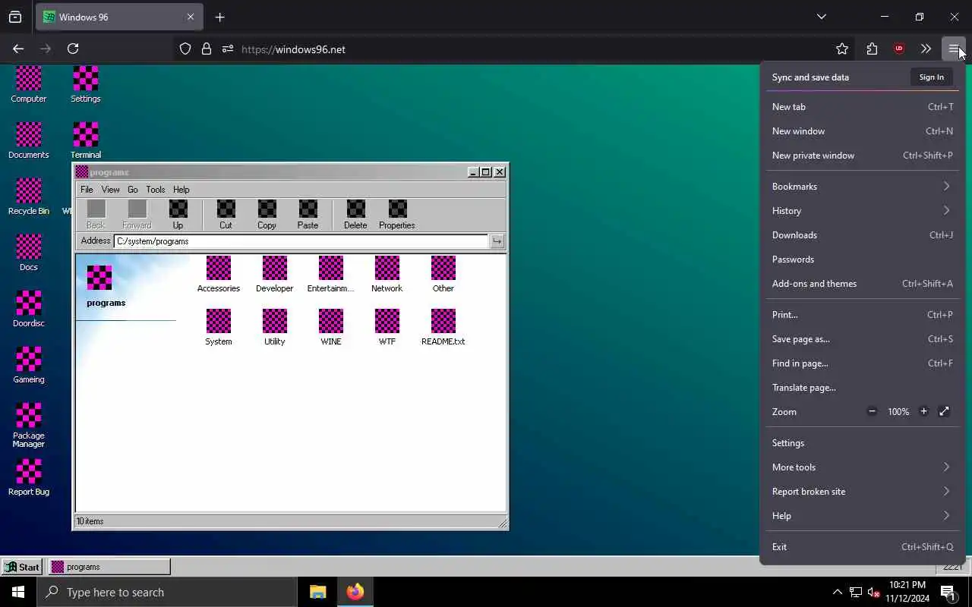Select the Network folder
Image resolution: width=972 pixels, height=607 pixels.
coord(387,275)
